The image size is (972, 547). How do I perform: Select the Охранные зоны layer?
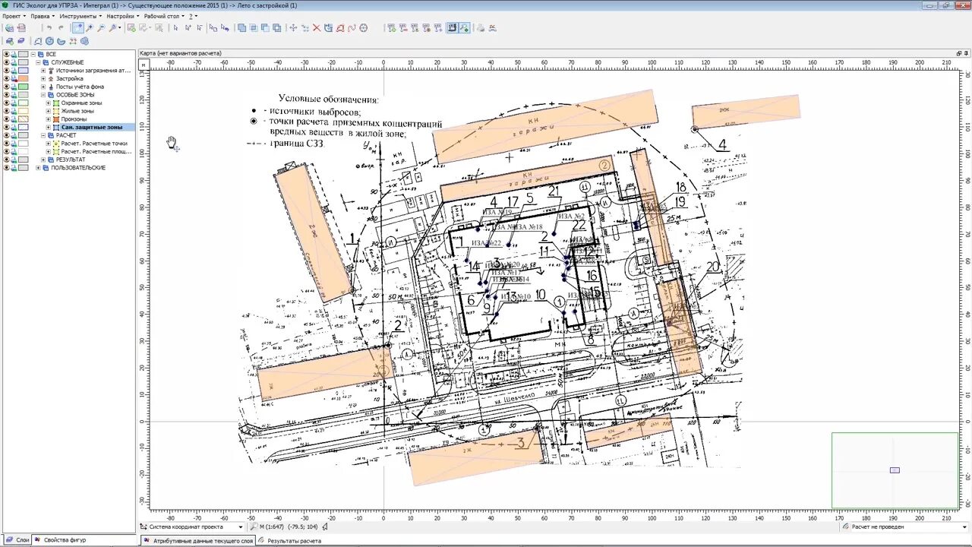[81, 103]
